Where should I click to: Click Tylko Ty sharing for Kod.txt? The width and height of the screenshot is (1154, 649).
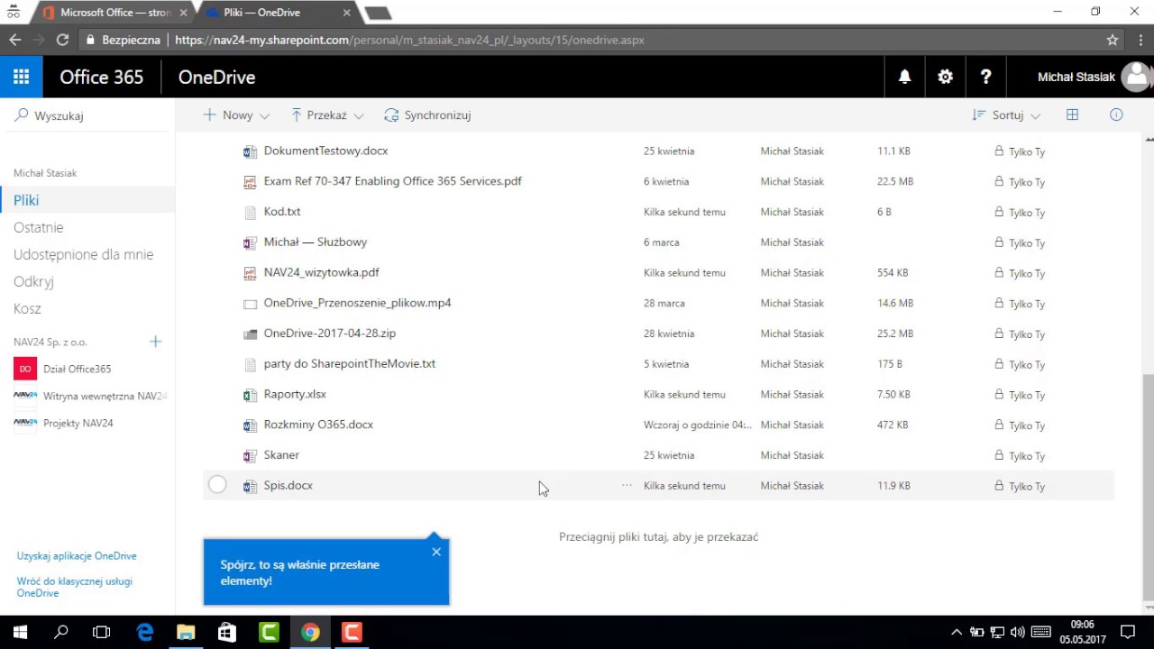(1020, 213)
